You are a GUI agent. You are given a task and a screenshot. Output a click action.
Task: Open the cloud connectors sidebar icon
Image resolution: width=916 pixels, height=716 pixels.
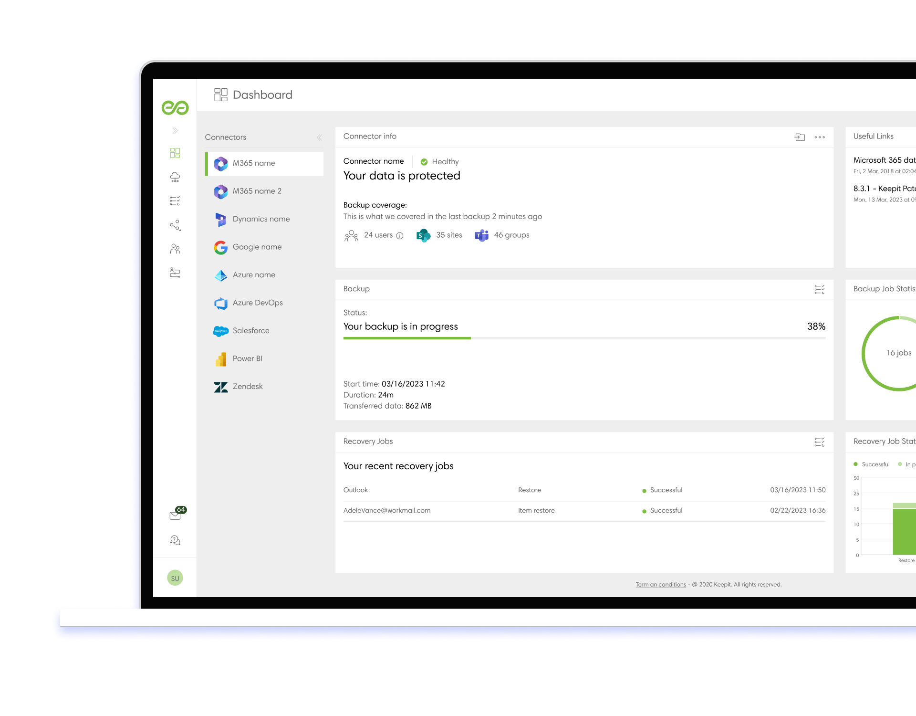coord(175,177)
